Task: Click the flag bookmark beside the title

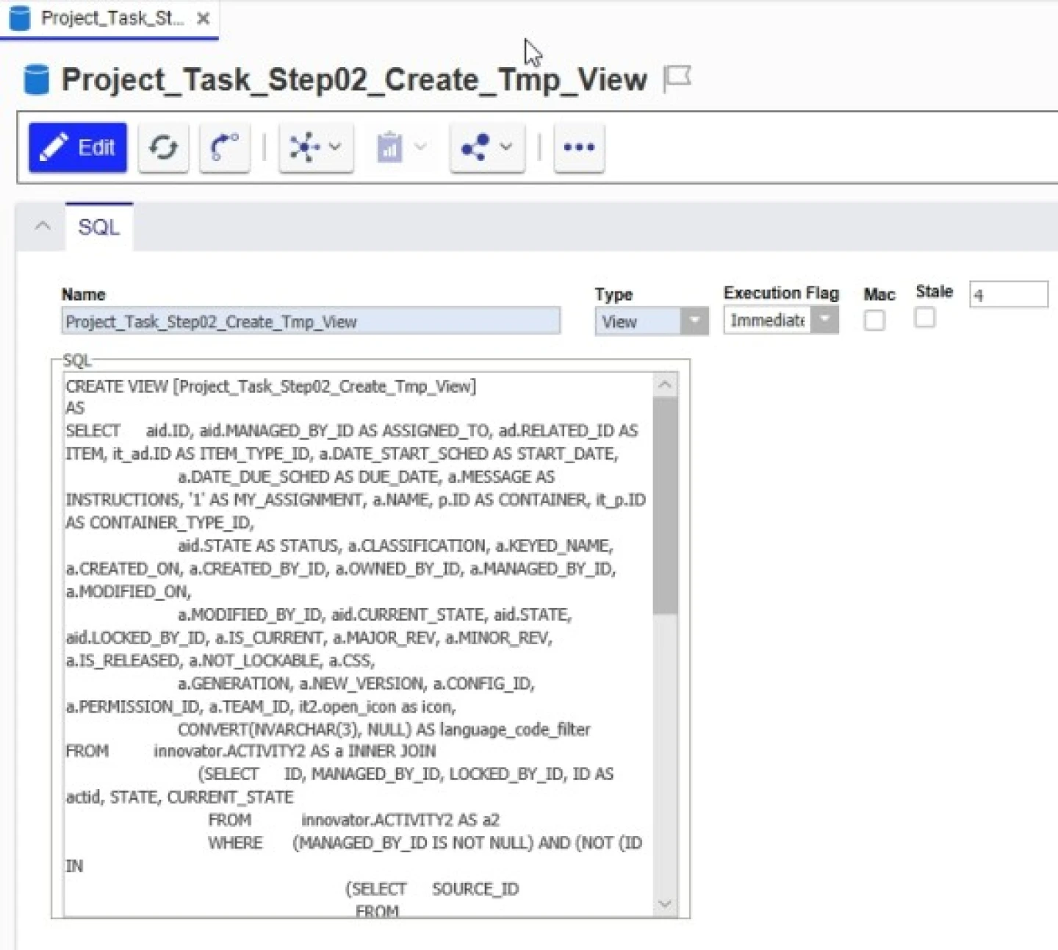Action: pyautogui.click(x=677, y=76)
